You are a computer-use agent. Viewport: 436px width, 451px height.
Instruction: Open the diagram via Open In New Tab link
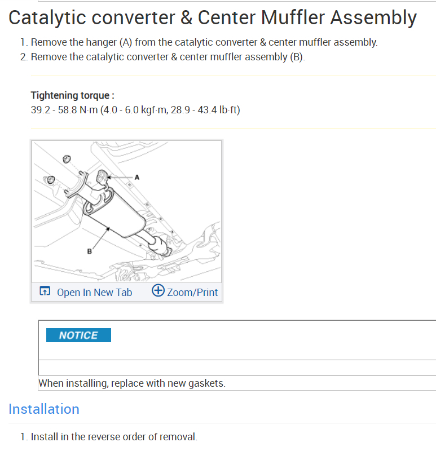(x=94, y=292)
